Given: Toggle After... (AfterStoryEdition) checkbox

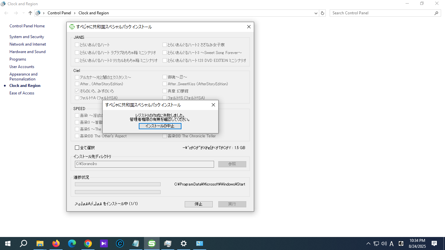Looking at the screenshot, I should coord(77,84).
